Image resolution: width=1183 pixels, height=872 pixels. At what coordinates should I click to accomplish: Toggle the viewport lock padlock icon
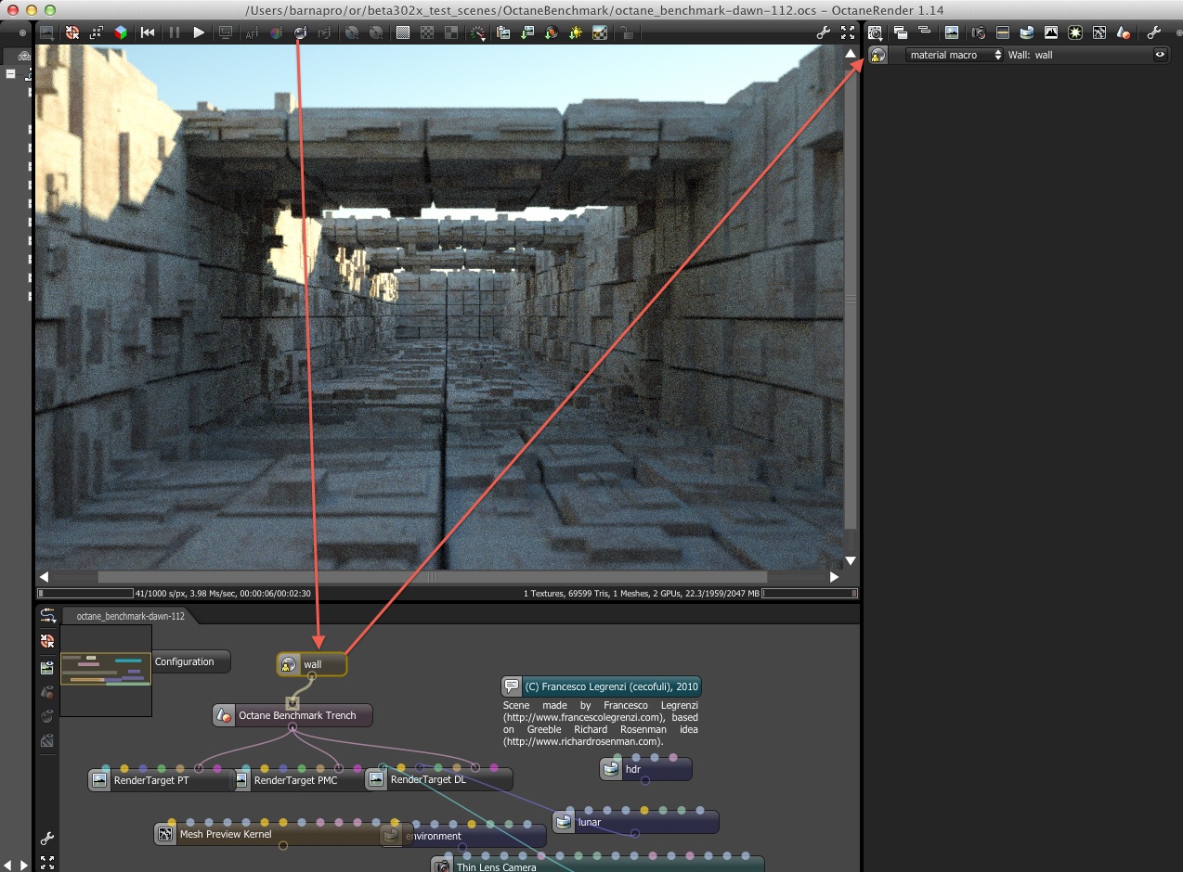pos(627,32)
